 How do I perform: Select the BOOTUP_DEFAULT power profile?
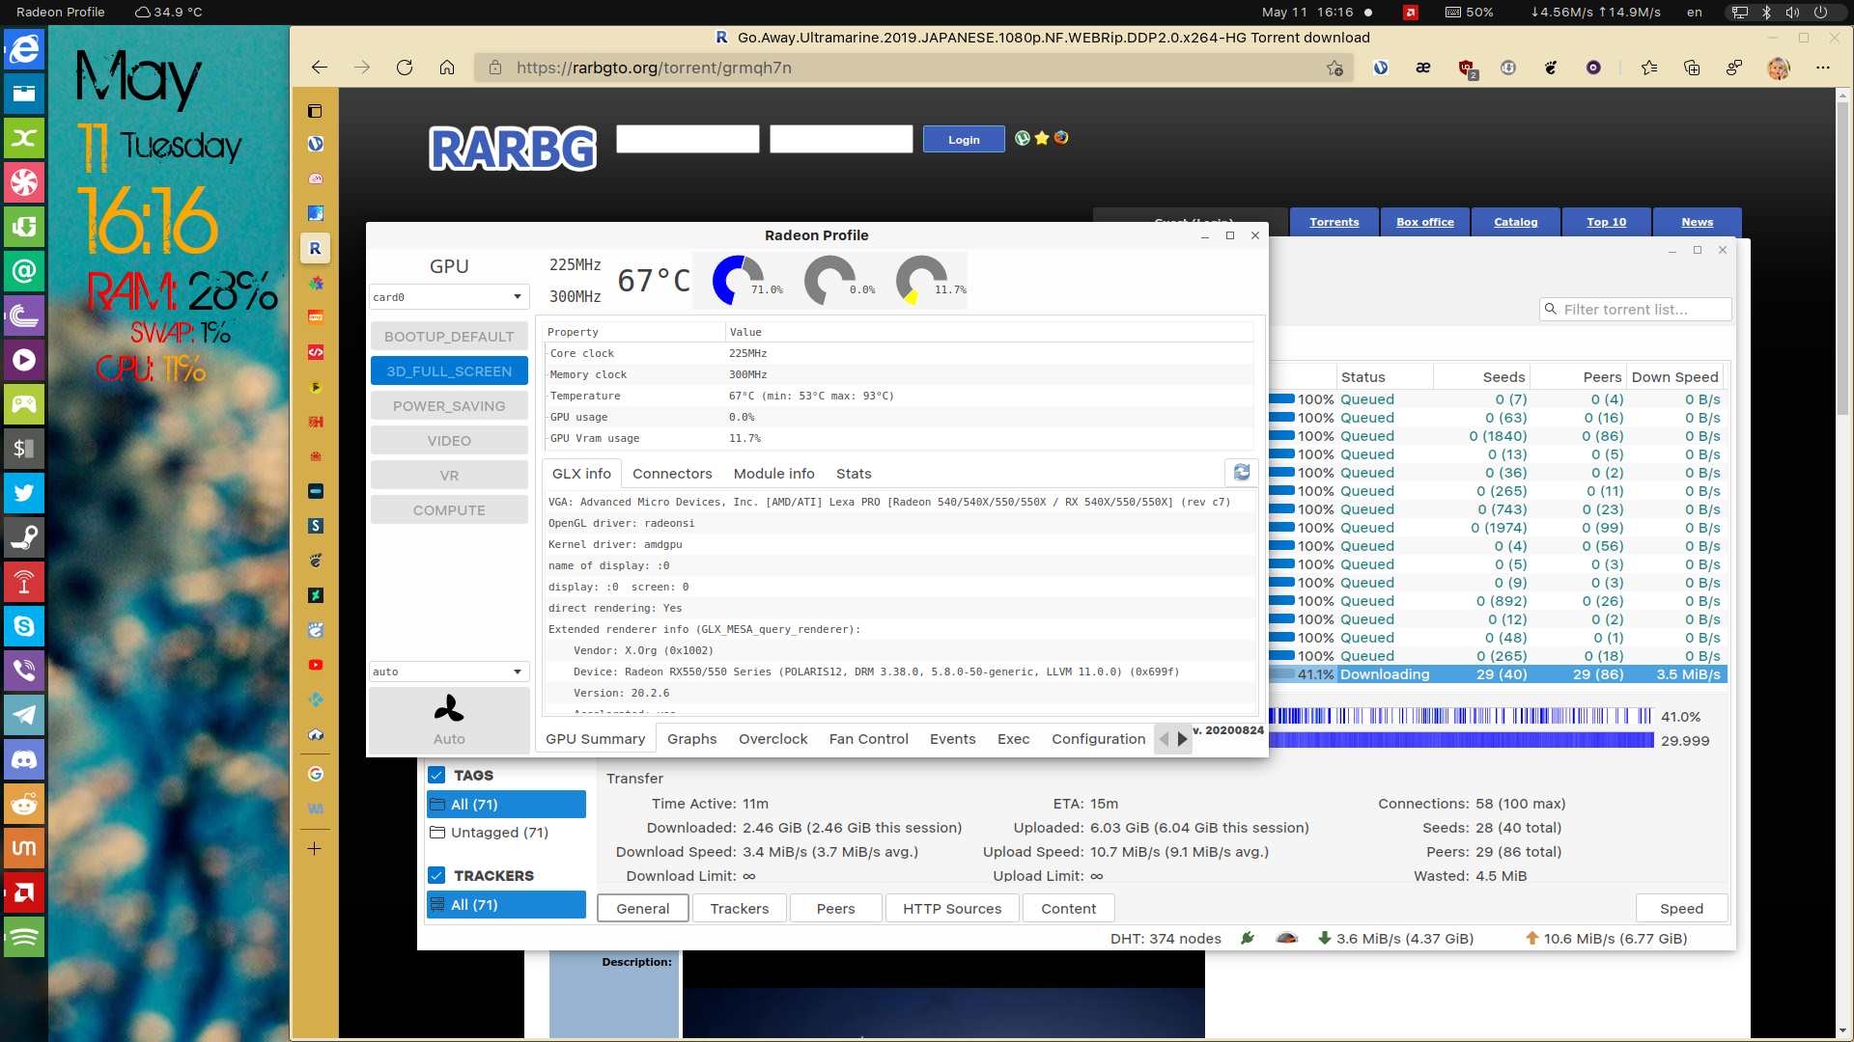[449, 337]
